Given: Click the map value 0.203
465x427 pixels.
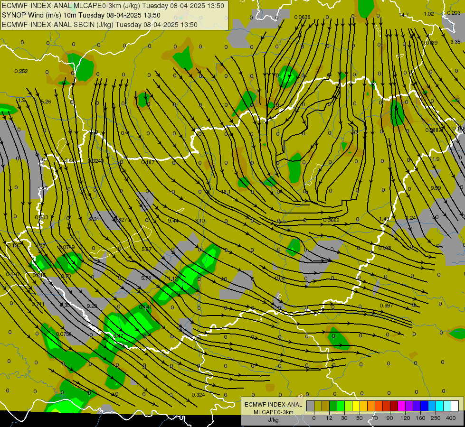Looking at the screenshot, I should [x=454, y=13].
